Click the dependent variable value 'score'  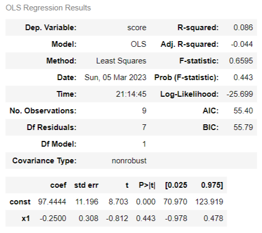pos(137,28)
